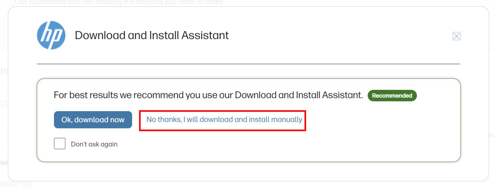Viewport: 495px width, 188px height.
Task: Click blank dialog area below the green panel
Action: (x=248, y=172)
